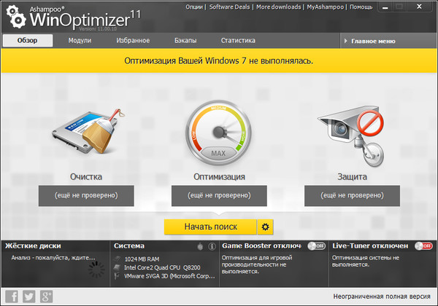This screenshot has width=438, height=306.
Task: Click the disk analysis loading spinner
Action: (96, 269)
